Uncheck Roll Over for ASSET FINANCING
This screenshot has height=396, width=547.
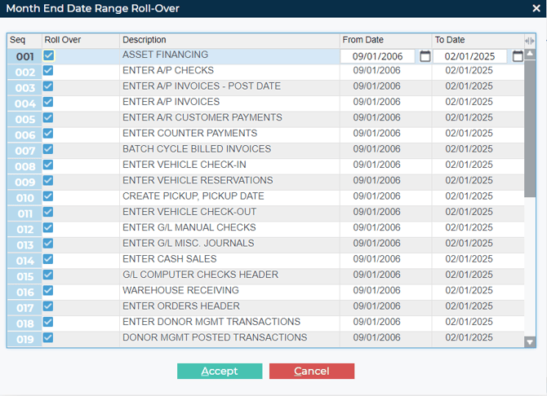[x=48, y=55]
